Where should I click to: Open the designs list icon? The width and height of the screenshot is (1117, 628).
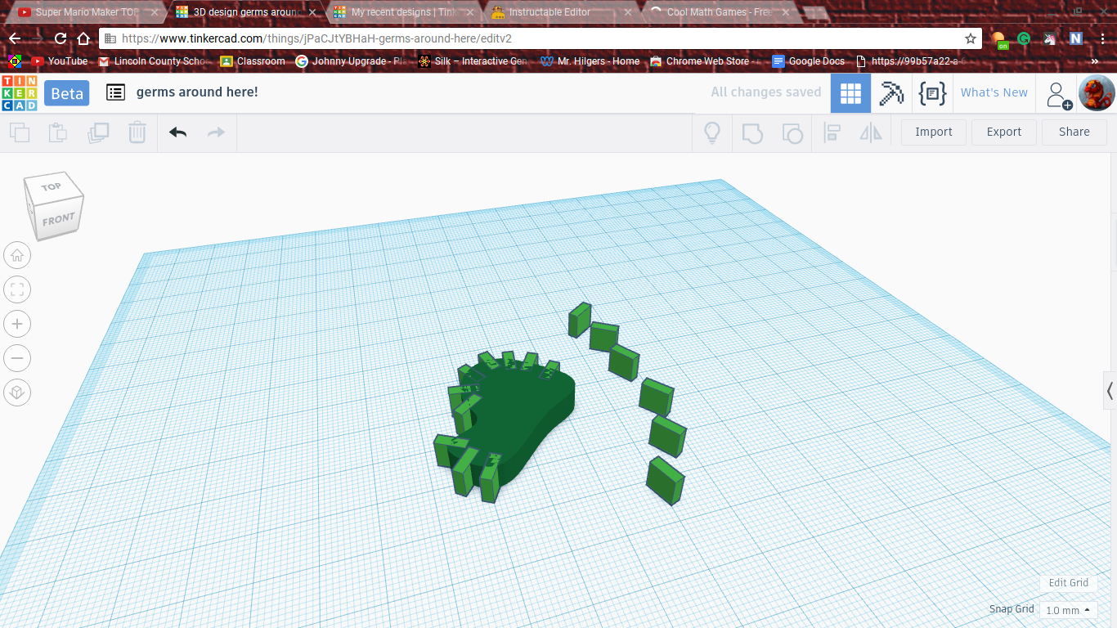pyautogui.click(x=116, y=92)
